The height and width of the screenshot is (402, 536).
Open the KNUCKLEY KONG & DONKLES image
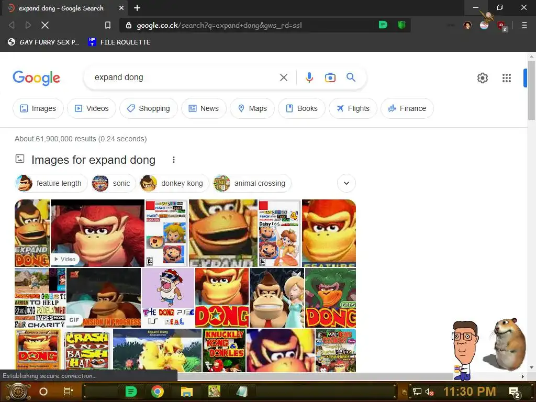click(x=224, y=350)
